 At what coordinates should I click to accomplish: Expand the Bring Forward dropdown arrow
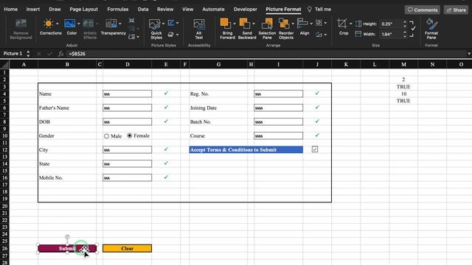pyautogui.click(x=235, y=24)
